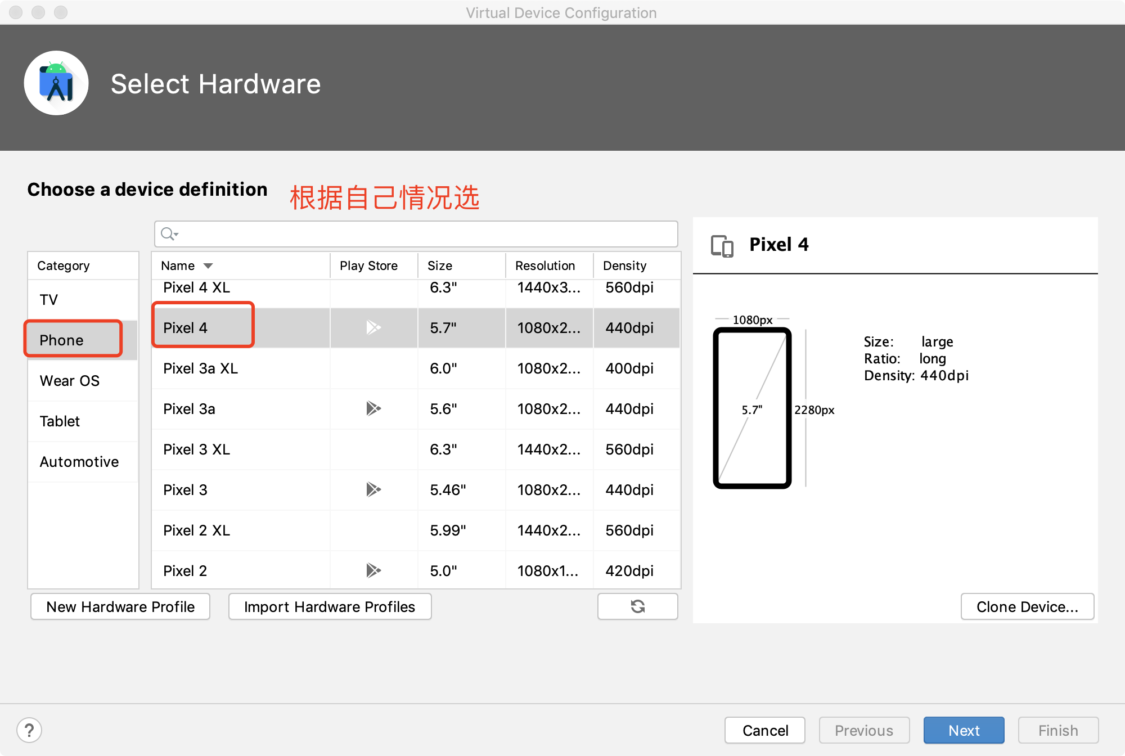1125x756 pixels.
Task: Click the search magnifier icon
Action: coord(169,234)
